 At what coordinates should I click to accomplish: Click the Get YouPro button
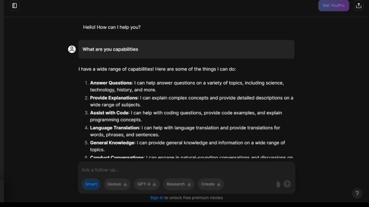pyautogui.click(x=333, y=5)
